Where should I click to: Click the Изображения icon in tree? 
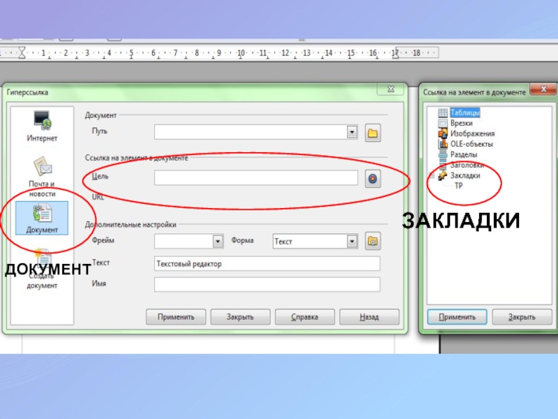[443, 133]
